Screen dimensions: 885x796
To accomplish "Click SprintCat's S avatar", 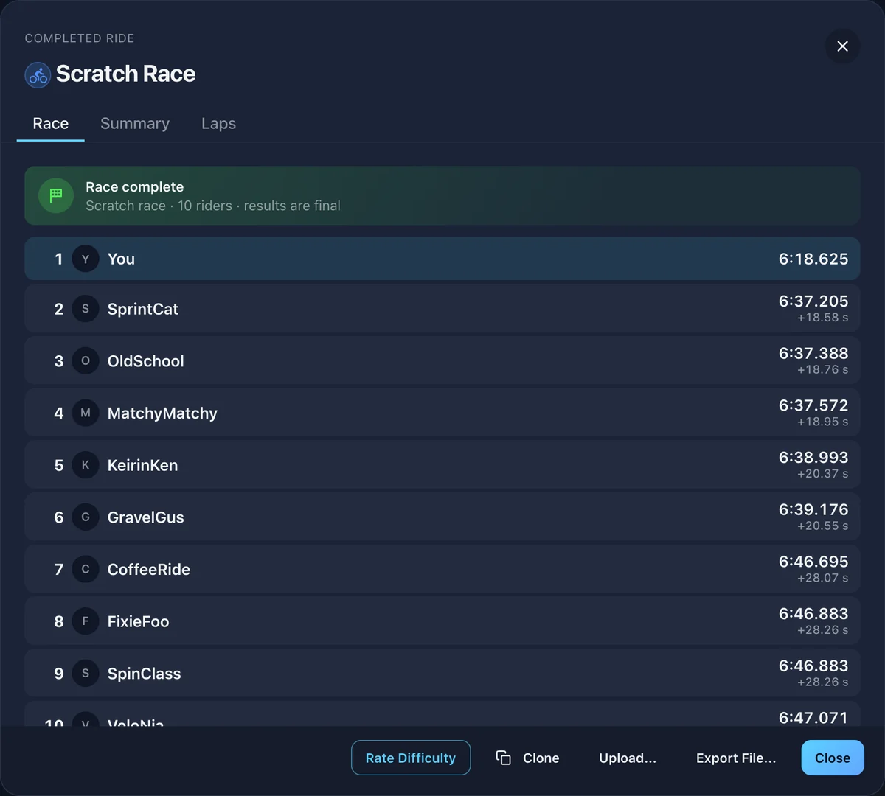I will point(86,309).
